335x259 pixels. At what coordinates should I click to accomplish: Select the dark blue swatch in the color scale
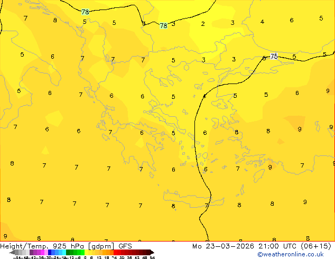(x=50, y=252)
